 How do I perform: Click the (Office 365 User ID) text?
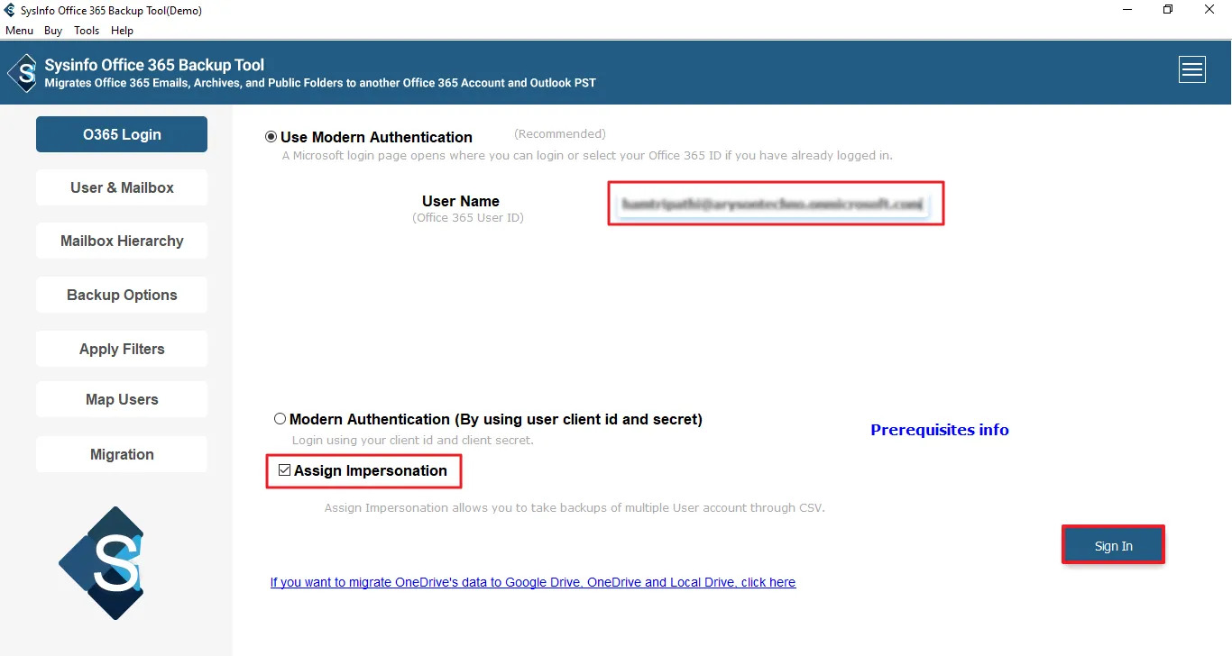(x=468, y=217)
